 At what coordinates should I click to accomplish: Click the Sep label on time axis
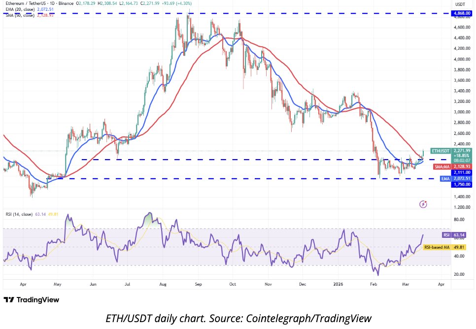198,284
